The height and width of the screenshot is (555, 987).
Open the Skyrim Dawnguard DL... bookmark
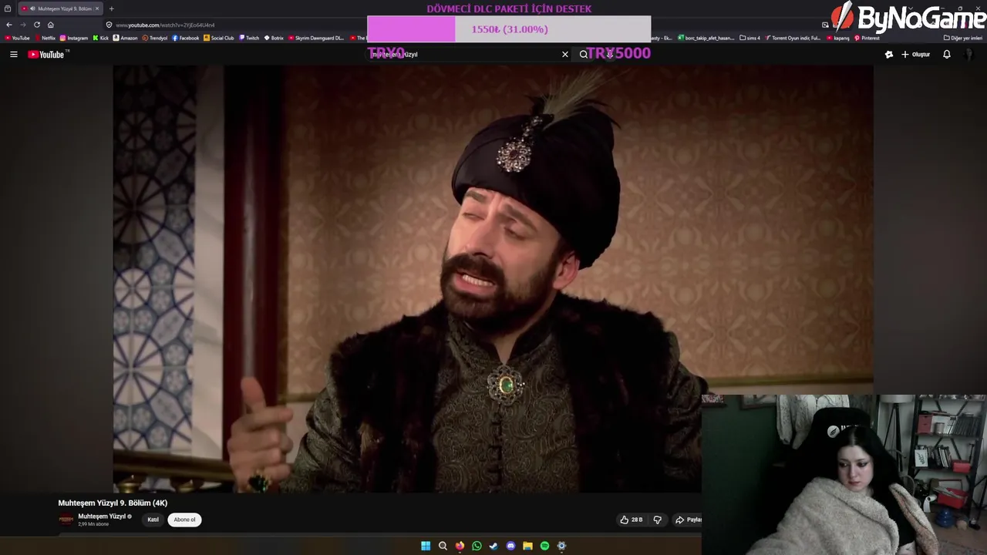pyautogui.click(x=316, y=38)
